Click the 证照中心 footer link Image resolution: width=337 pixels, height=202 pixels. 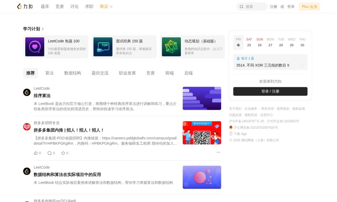pyautogui.click(x=267, y=115)
